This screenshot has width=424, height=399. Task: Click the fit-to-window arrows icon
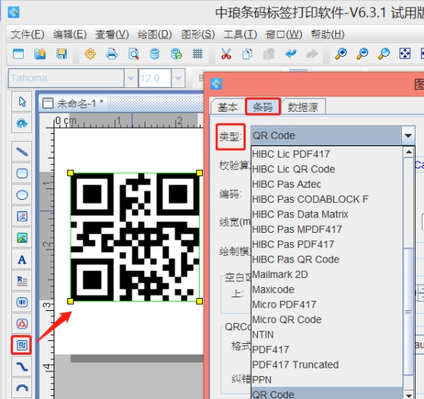coord(405,54)
